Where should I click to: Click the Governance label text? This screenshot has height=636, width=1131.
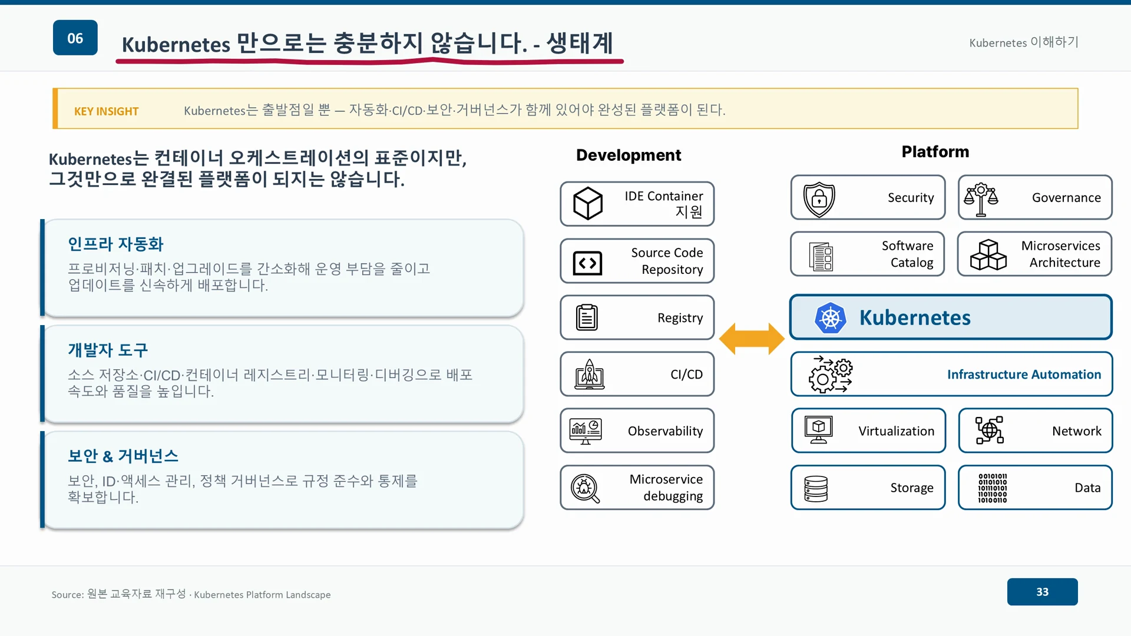point(1066,198)
